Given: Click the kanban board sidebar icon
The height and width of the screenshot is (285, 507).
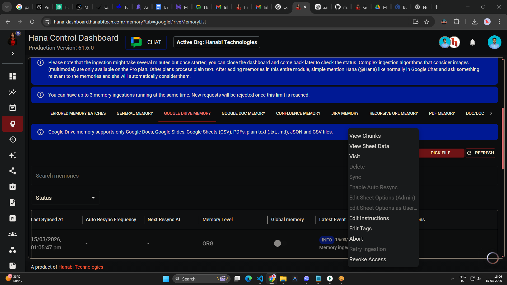Looking at the screenshot, I should click(12, 218).
